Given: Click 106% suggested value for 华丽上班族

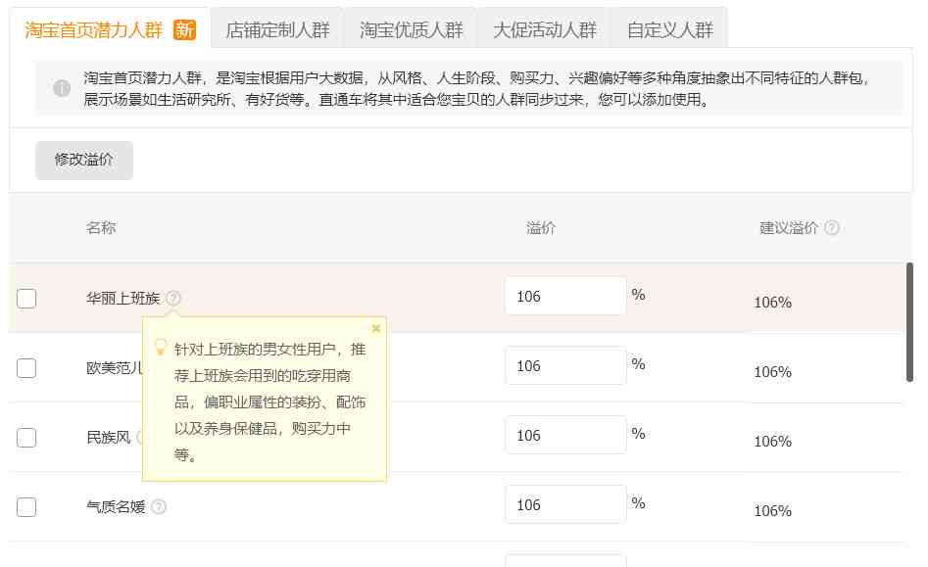Looking at the screenshot, I should [x=772, y=303].
